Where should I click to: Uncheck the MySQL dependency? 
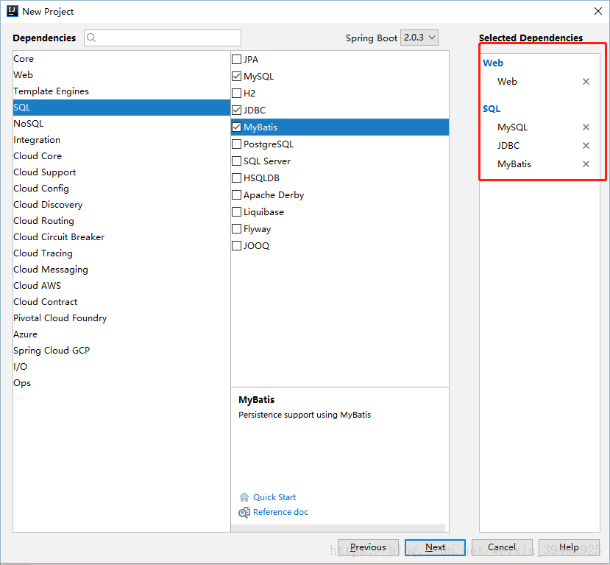click(x=236, y=77)
